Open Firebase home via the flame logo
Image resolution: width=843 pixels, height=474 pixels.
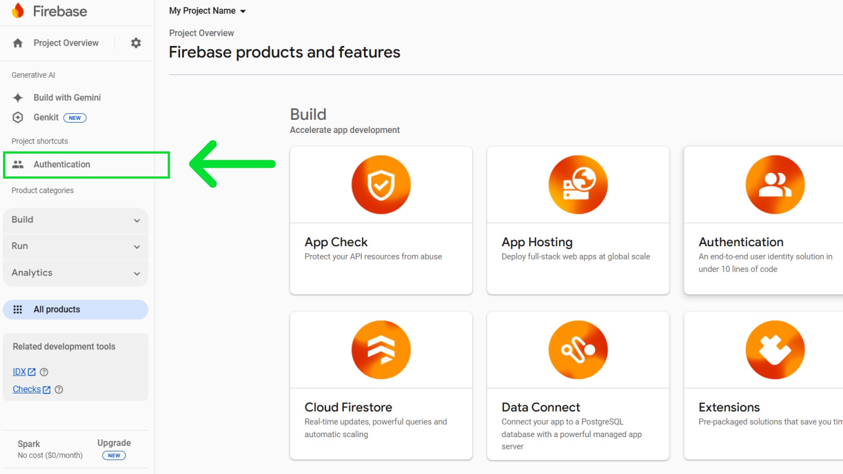tap(18, 11)
